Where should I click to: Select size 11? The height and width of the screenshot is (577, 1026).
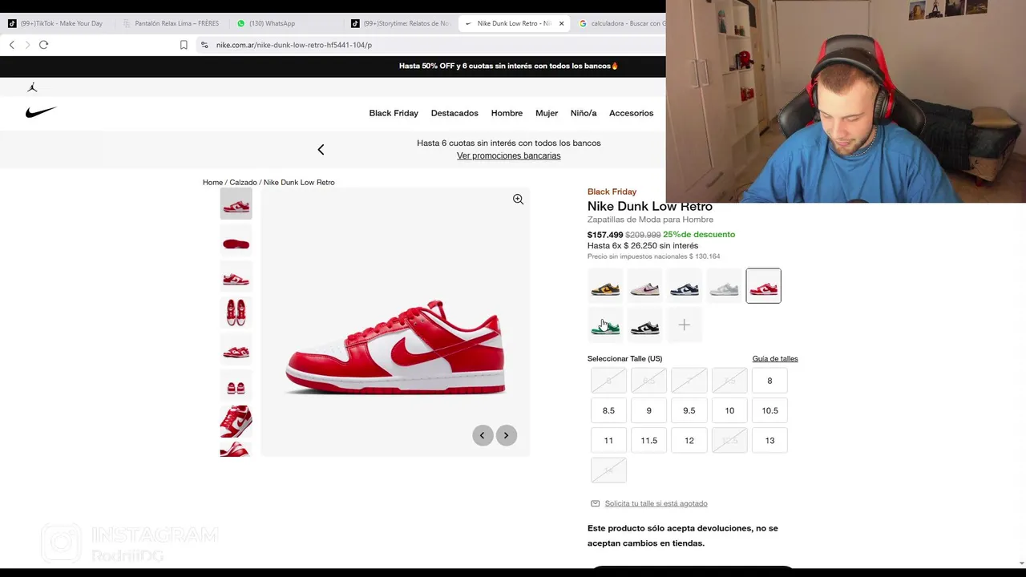click(608, 440)
